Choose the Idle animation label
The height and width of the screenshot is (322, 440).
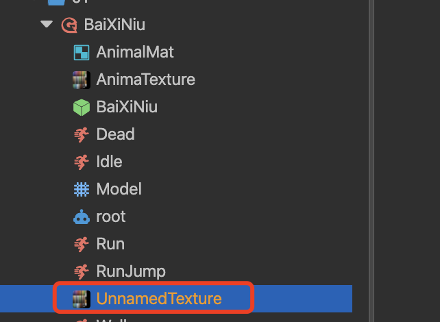110,162
